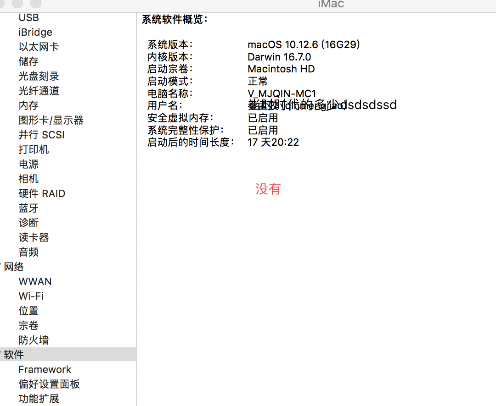Select 防火墙 in the sidebar

[x=34, y=340]
